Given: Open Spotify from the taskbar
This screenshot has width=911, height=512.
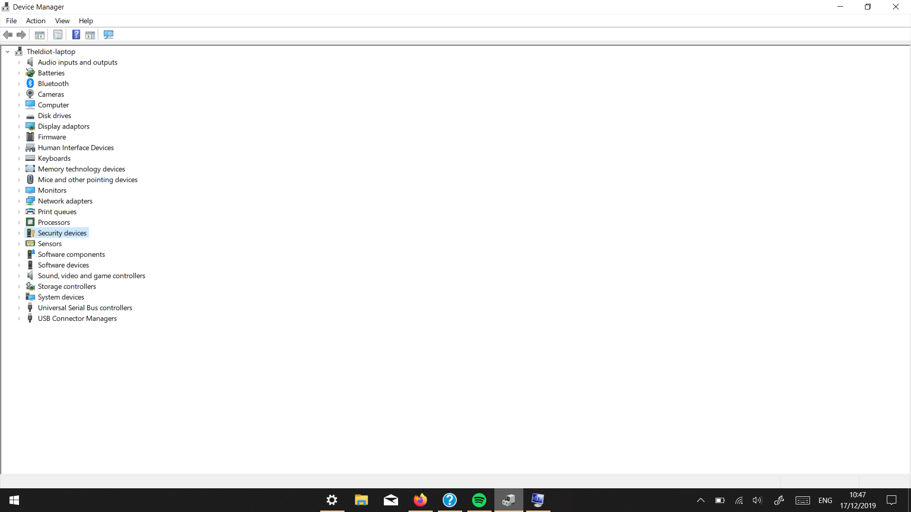Looking at the screenshot, I should (479, 500).
